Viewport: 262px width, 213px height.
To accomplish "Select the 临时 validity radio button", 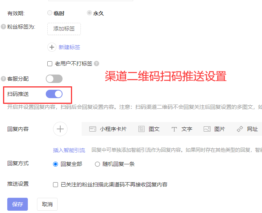I will [x=50, y=13].
